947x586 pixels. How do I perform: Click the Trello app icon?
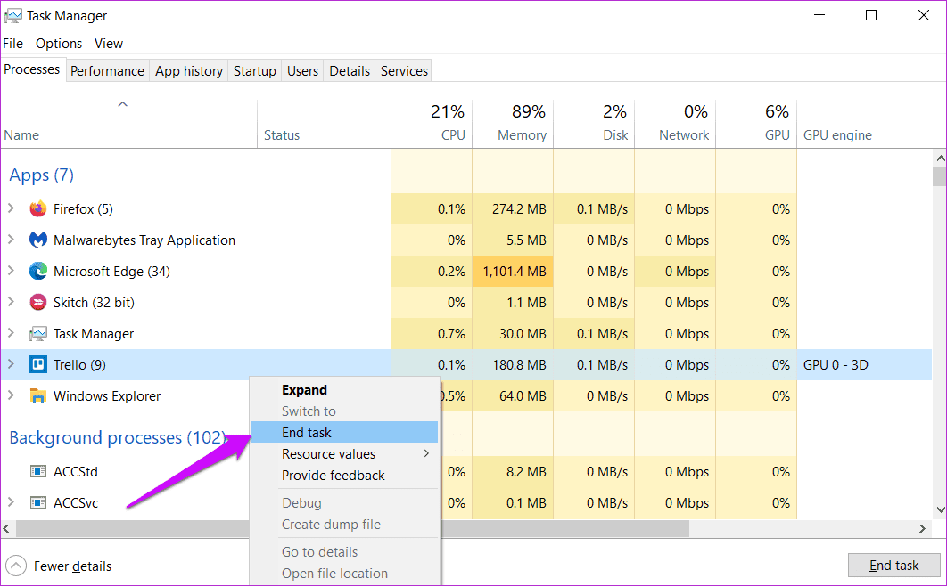(38, 365)
